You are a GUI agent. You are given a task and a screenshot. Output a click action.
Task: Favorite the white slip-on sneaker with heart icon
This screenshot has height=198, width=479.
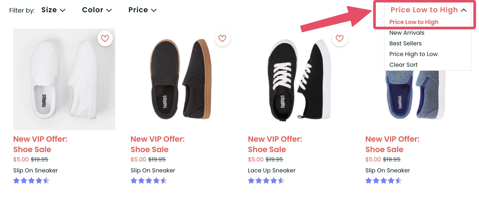[105, 38]
